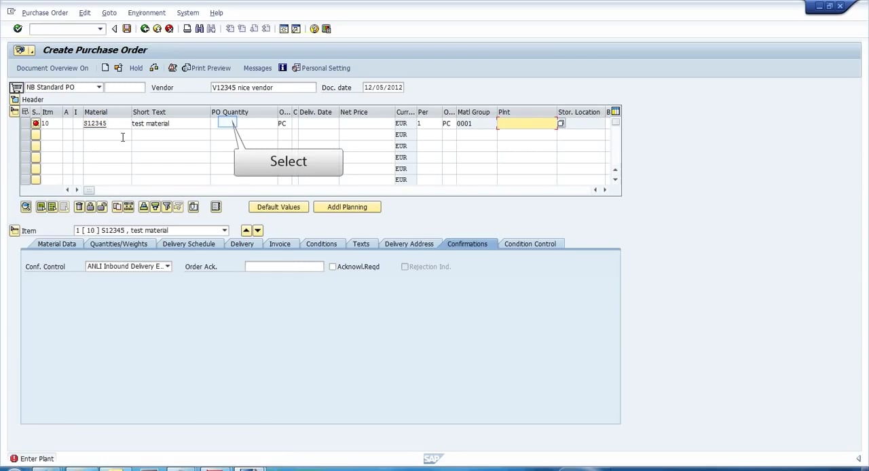Viewport: 869px width, 471px height.
Task: Click the Sort ascending icon in item toolbar
Action: (143, 207)
